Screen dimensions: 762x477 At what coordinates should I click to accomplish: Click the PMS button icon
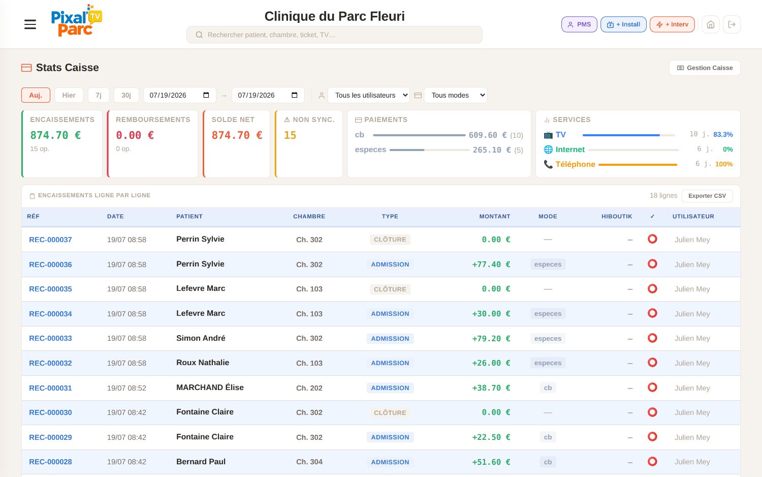570,24
